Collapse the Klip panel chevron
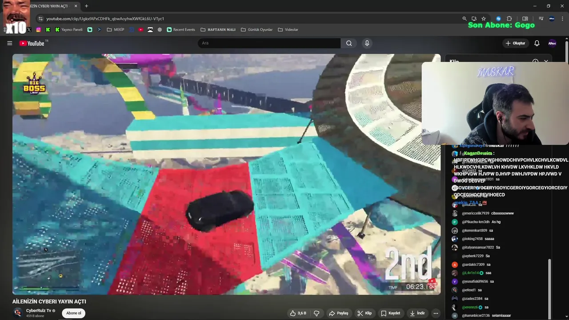This screenshot has height=320, width=569. (546, 61)
